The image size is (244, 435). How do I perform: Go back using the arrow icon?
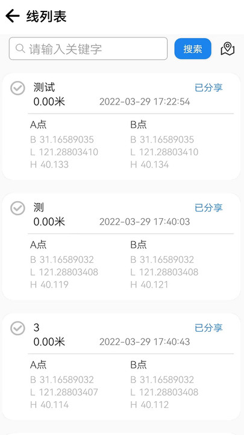(x=13, y=16)
